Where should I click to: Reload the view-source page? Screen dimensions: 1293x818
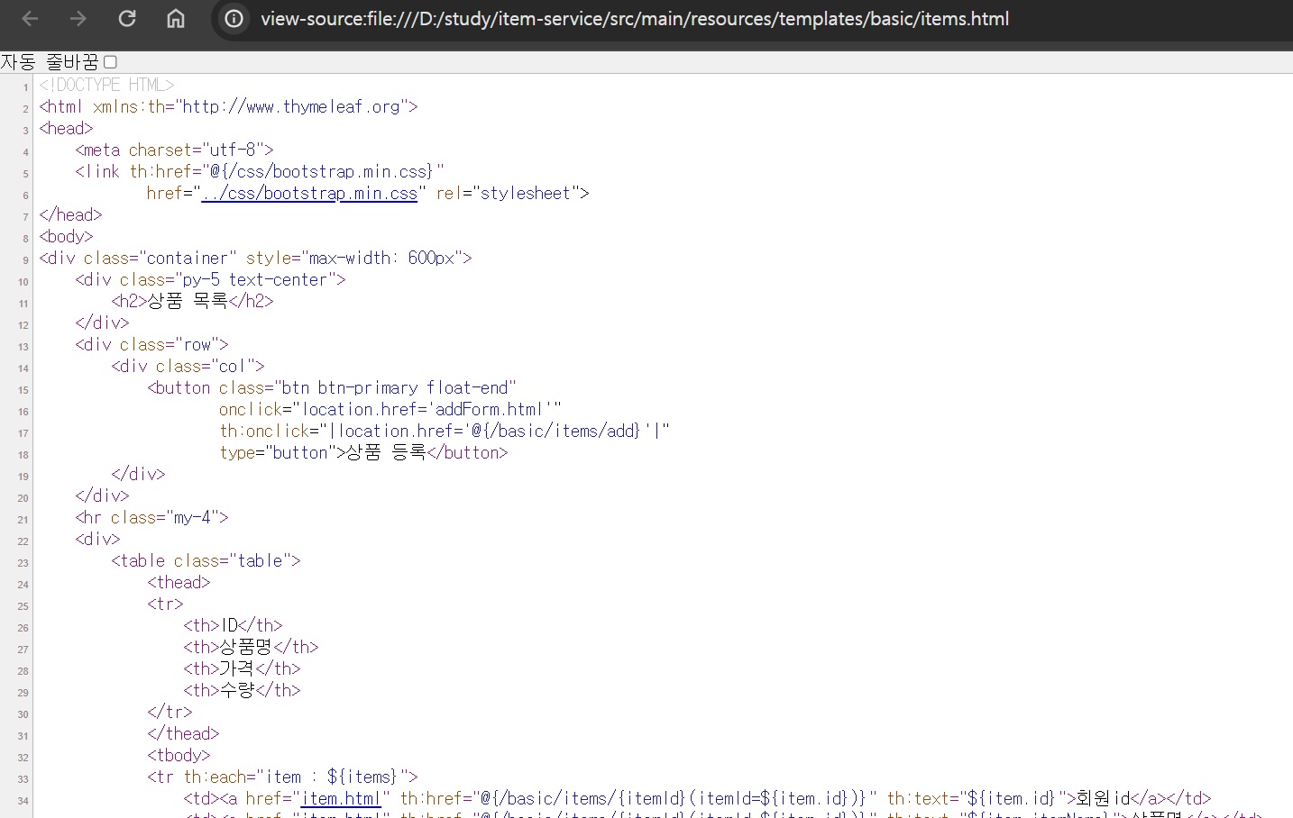pos(127,19)
